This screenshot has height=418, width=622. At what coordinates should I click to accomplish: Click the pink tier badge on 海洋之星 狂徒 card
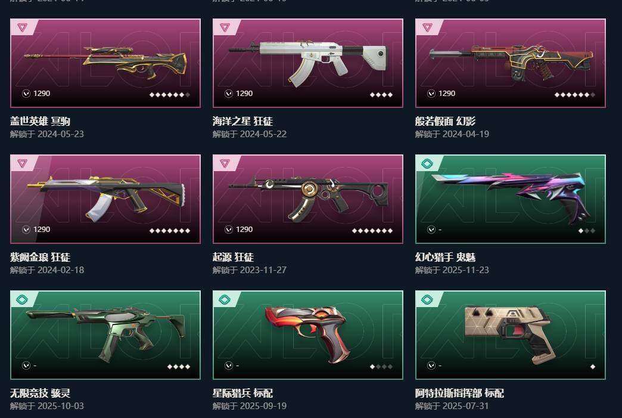click(225, 27)
